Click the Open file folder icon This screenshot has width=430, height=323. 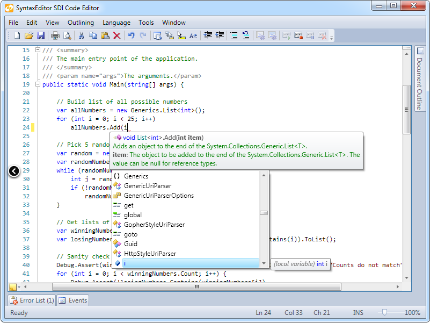coord(28,35)
